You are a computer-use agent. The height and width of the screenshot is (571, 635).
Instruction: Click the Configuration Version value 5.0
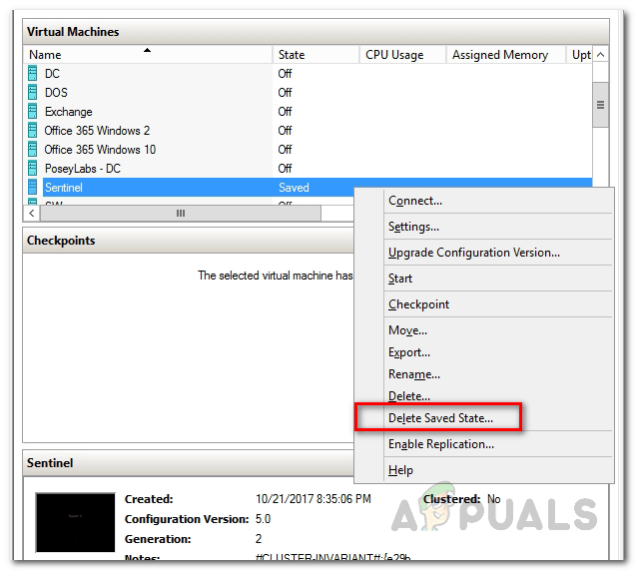263,519
